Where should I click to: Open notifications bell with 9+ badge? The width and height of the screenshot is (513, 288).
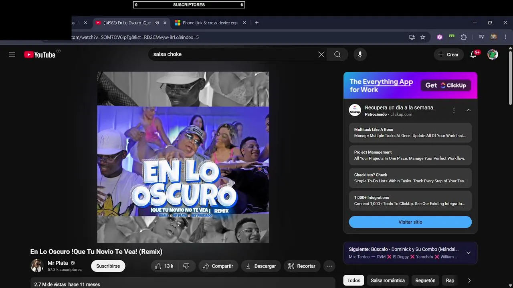coord(473,54)
